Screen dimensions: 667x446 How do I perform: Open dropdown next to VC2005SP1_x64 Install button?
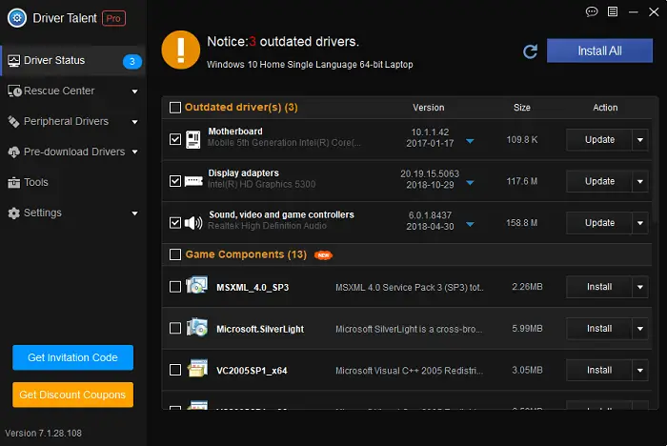[639, 371]
